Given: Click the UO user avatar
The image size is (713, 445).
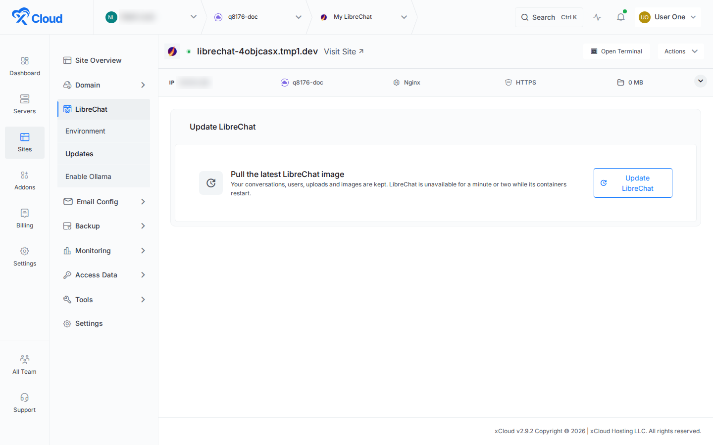Looking at the screenshot, I should coord(645,17).
